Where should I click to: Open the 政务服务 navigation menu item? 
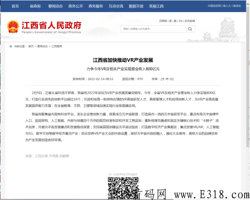[x=96, y=6]
